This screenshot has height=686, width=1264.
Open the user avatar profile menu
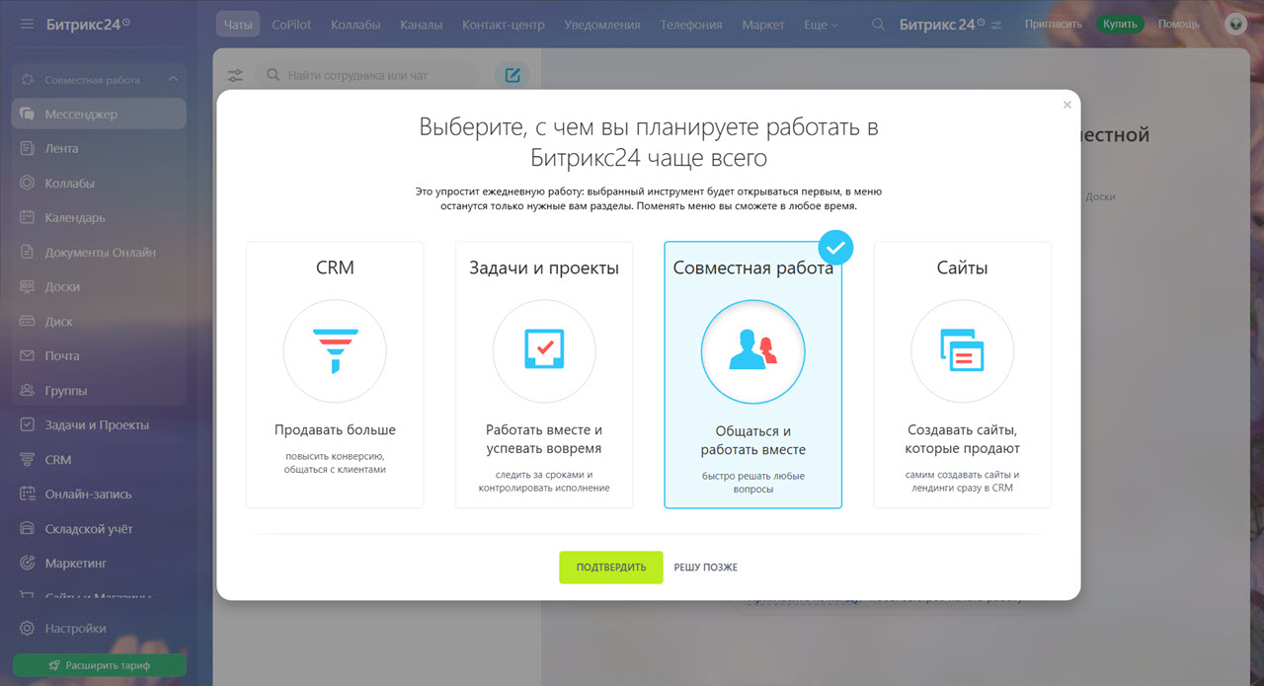[1235, 25]
